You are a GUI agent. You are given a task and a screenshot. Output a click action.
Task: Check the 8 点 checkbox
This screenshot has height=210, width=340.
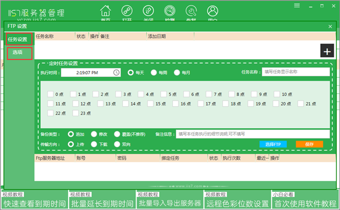(231, 94)
